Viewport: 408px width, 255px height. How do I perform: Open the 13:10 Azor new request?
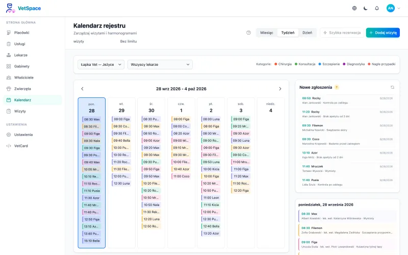(347, 155)
